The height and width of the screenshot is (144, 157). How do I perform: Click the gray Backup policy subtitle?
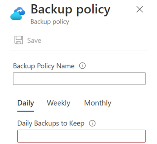[50, 22]
